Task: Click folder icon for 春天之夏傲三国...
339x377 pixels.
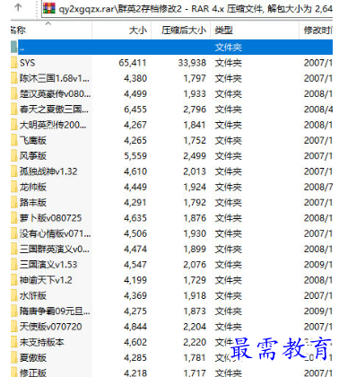Action: [x=14, y=110]
